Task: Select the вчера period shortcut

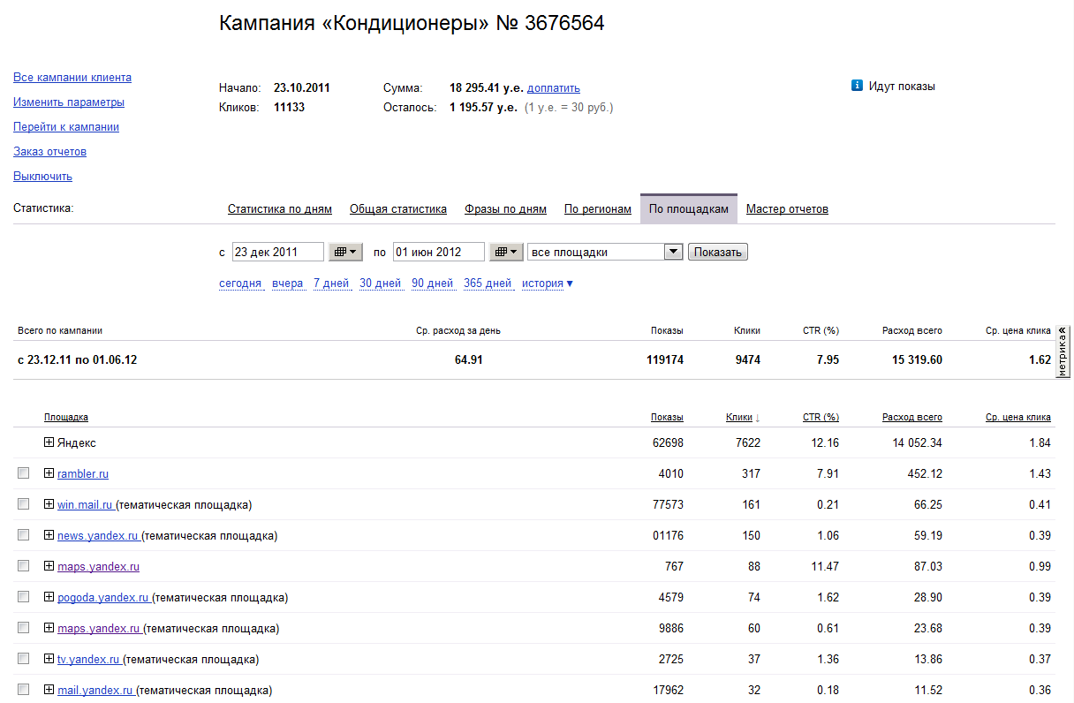Action: click(x=288, y=283)
